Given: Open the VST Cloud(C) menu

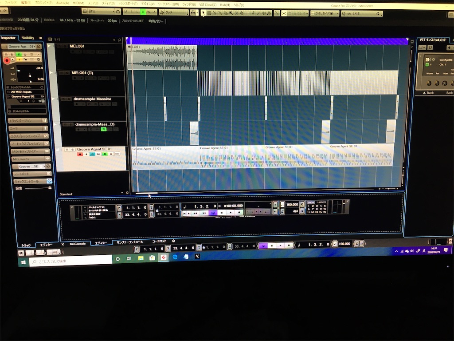Looking at the screenshot, I should (208, 5).
